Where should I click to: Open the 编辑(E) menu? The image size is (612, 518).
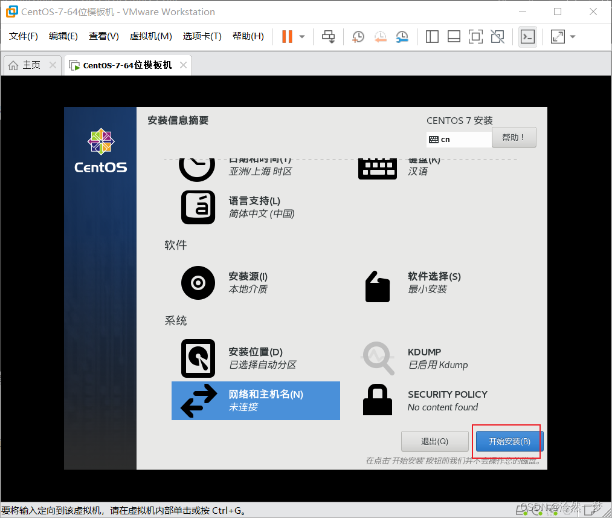[63, 36]
